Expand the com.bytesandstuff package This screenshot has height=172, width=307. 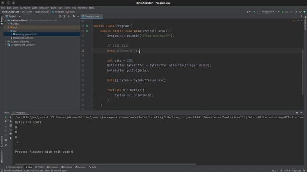click(x=11, y=34)
